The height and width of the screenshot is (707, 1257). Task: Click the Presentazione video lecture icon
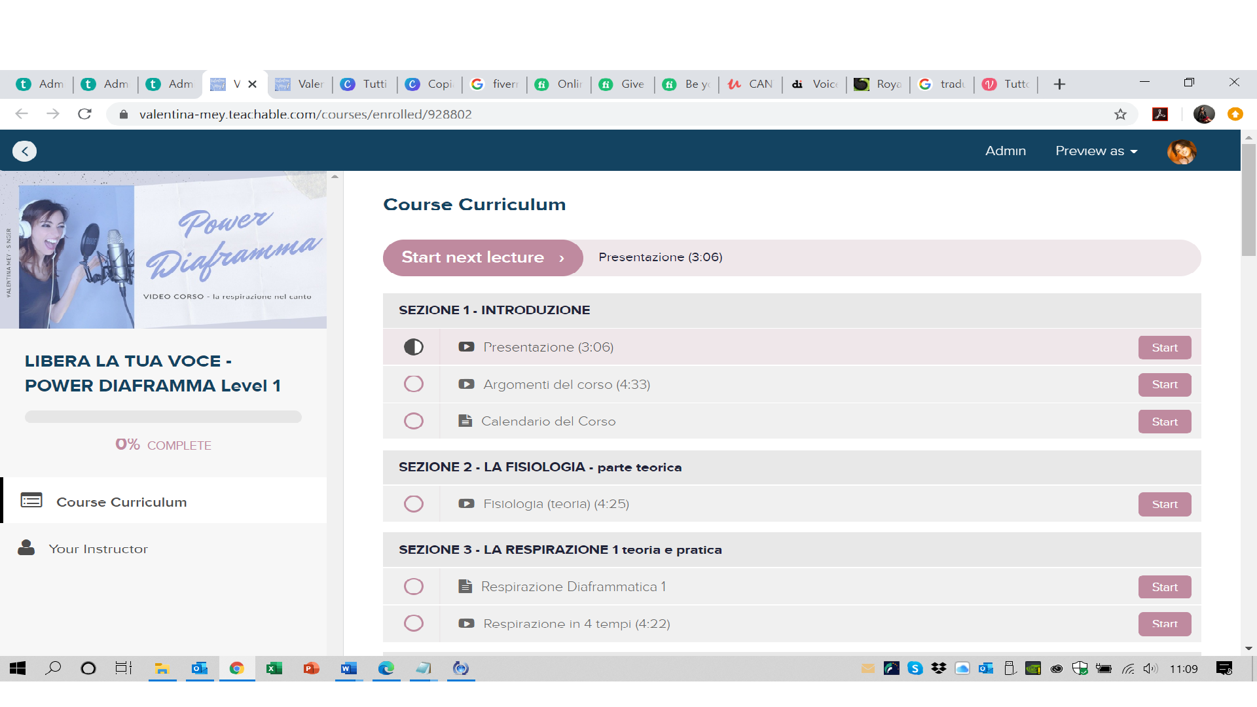click(x=466, y=347)
